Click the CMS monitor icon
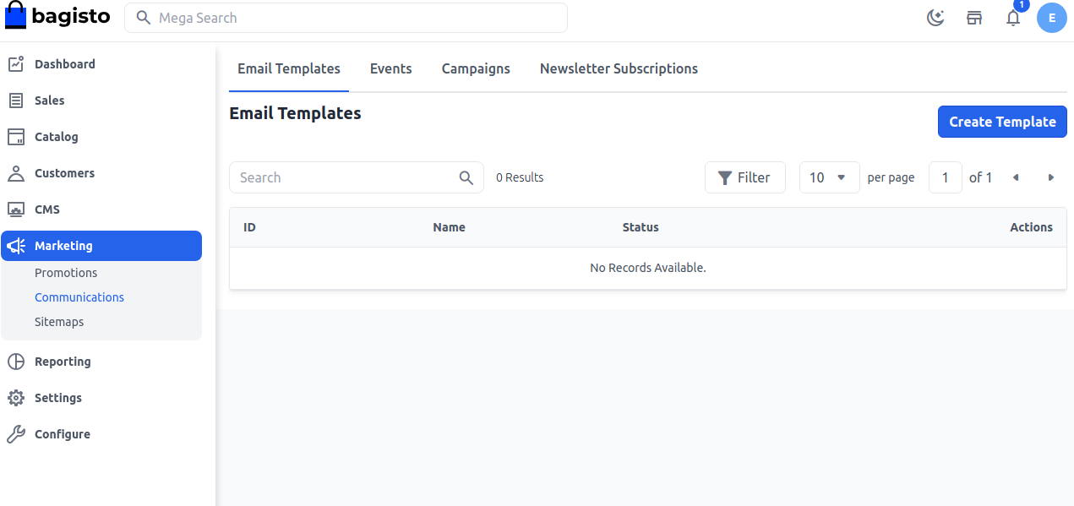Viewport: 1074px width, 506px height. [x=16, y=209]
